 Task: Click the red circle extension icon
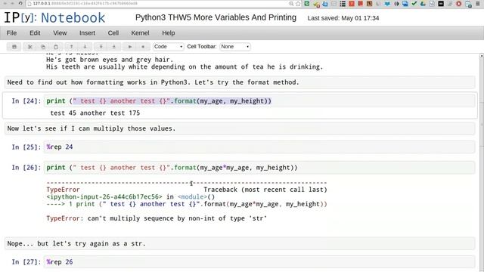[x=459, y=4]
